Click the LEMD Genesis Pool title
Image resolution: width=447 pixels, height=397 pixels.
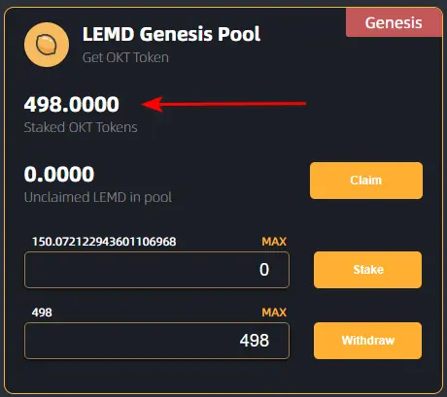171,34
